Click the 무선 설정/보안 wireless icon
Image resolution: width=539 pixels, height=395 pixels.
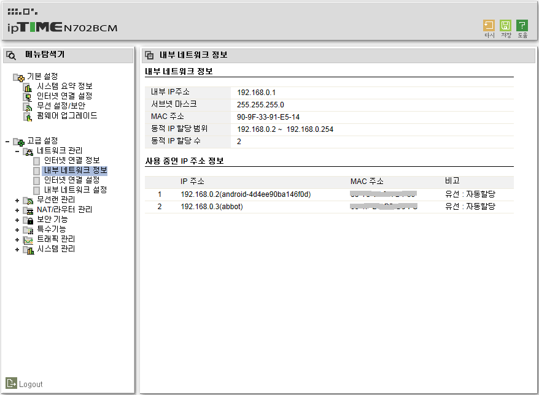point(28,107)
